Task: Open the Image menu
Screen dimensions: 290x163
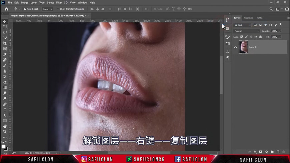Action: click(24, 3)
